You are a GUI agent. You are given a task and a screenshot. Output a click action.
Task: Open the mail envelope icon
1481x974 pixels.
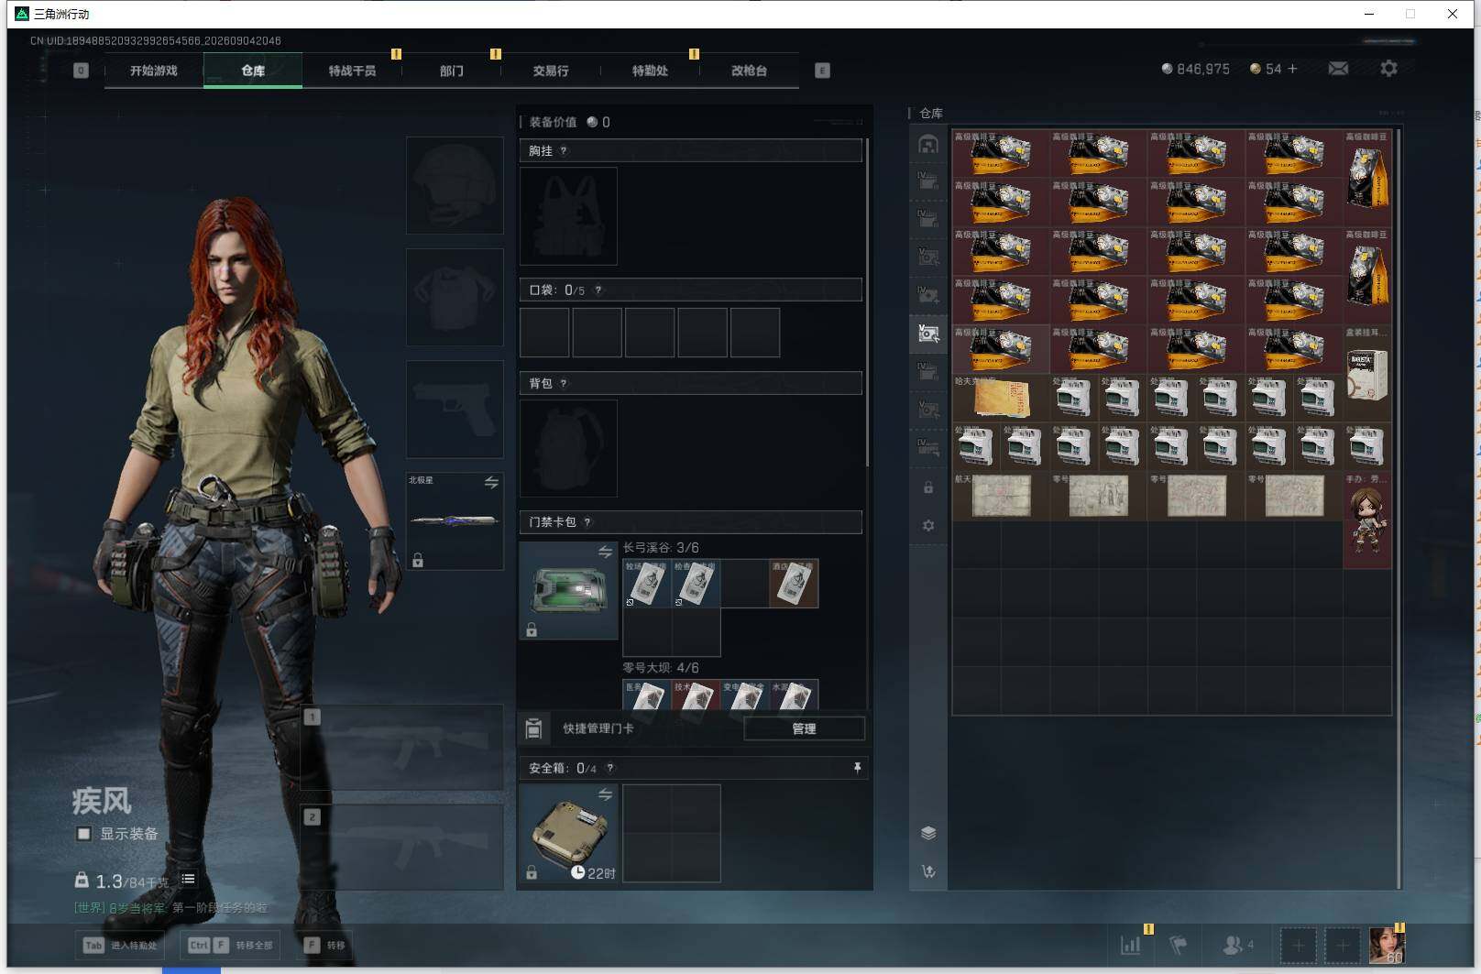tap(1338, 69)
